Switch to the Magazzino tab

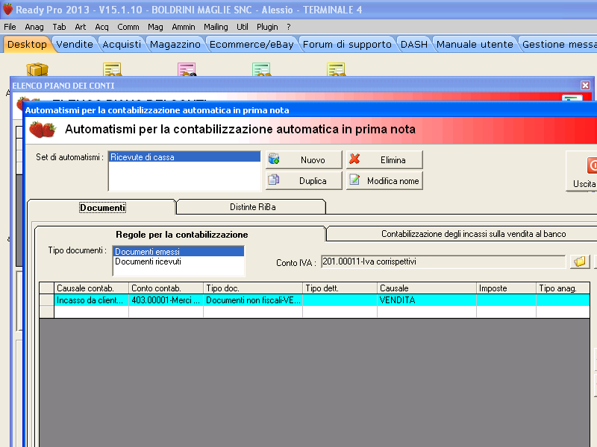[175, 45]
